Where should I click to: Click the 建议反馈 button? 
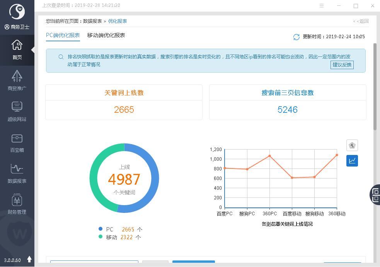[342, 65]
